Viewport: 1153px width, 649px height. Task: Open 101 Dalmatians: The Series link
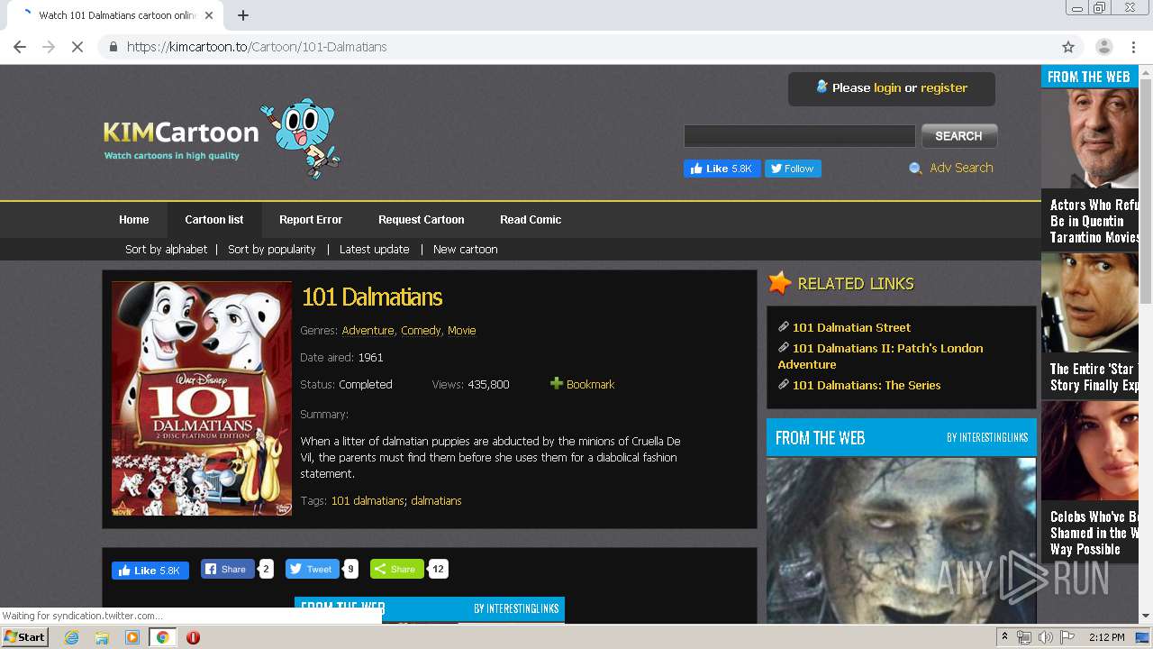click(867, 385)
